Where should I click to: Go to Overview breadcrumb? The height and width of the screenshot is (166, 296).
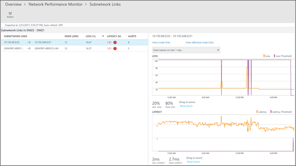pos(13,5)
